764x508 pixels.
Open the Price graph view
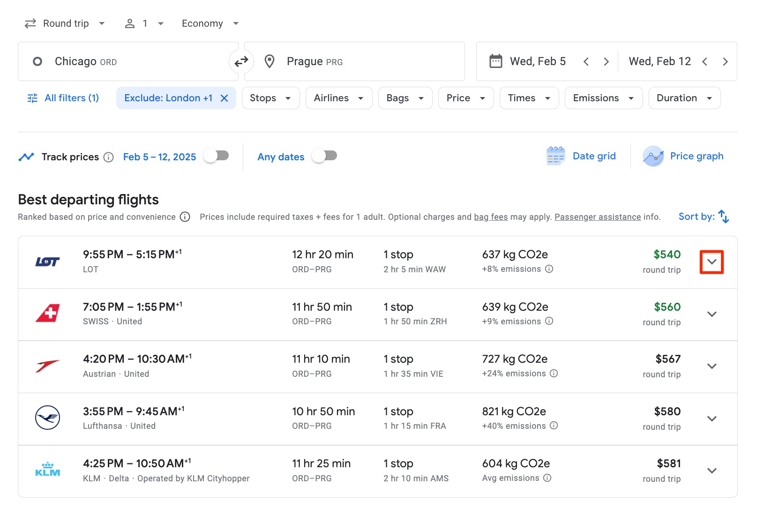pos(683,156)
